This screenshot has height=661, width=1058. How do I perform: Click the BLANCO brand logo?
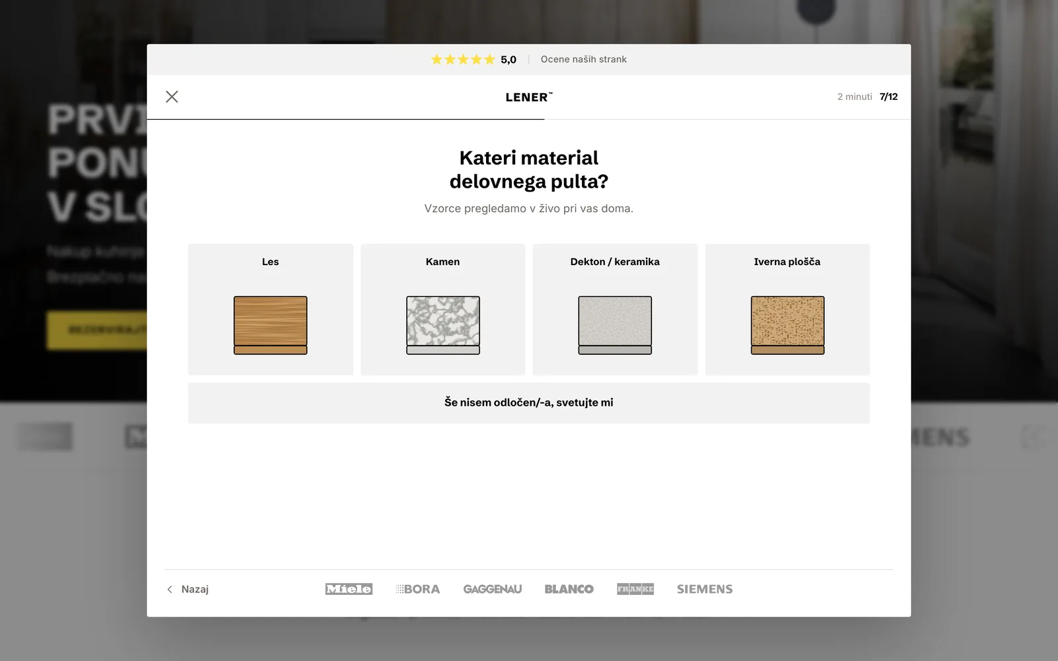569,589
